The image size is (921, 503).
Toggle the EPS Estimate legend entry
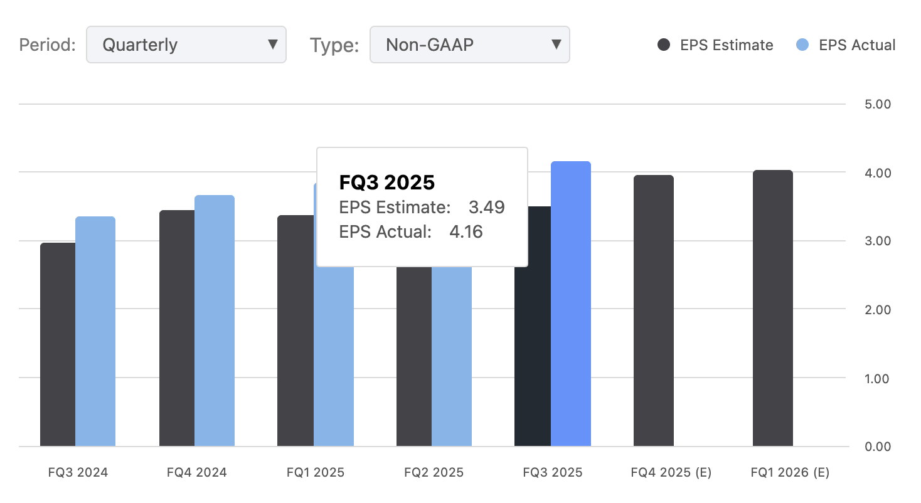[x=715, y=45]
